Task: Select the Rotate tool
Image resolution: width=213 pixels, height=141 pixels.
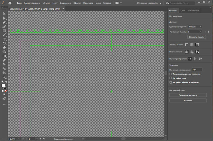Action: pyautogui.click(x=4, y=43)
